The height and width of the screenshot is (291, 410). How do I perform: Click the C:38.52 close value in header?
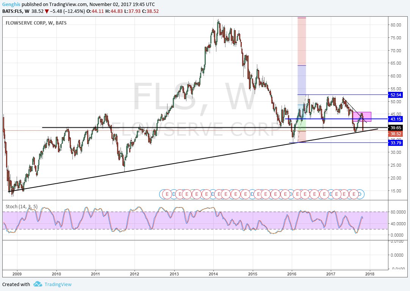(x=150, y=11)
